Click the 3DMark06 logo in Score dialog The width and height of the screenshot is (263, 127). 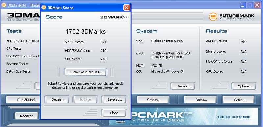(x=114, y=17)
